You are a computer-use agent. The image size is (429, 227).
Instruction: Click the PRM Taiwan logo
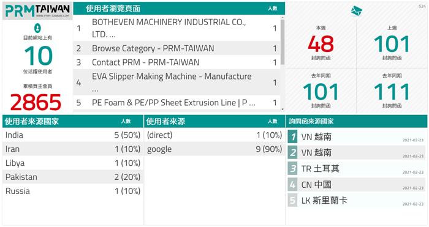[37, 11]
